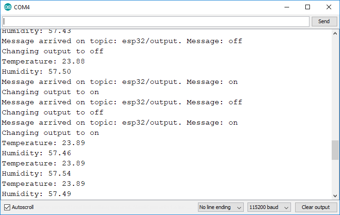Click the scroll up arrow of the output

tap(335, 34)
